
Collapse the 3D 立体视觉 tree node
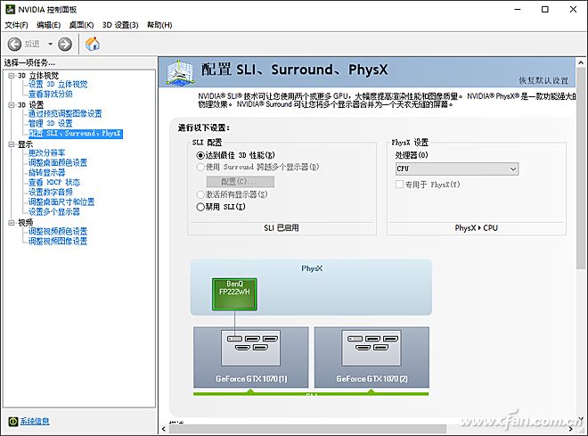[x=12, y=76]
